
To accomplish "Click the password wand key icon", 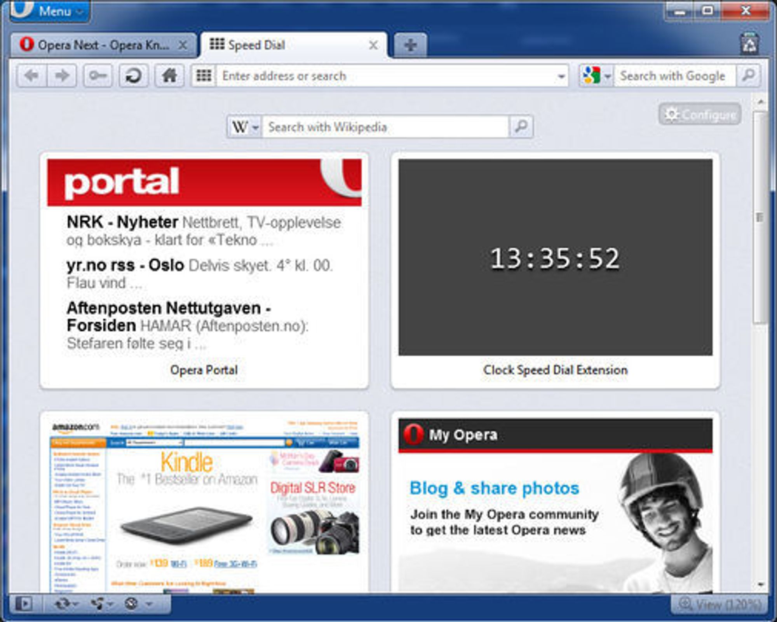I will (x=98, y=75).
